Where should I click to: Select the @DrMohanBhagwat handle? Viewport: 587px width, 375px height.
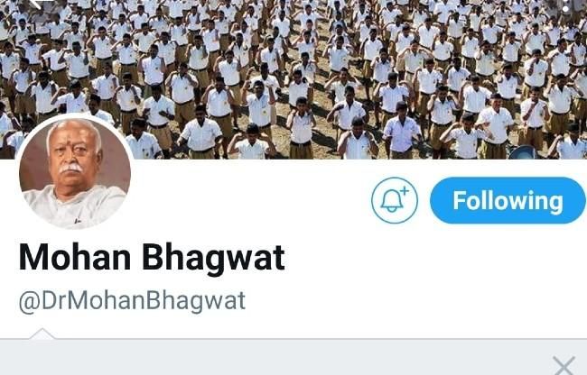tap(132, 301)
